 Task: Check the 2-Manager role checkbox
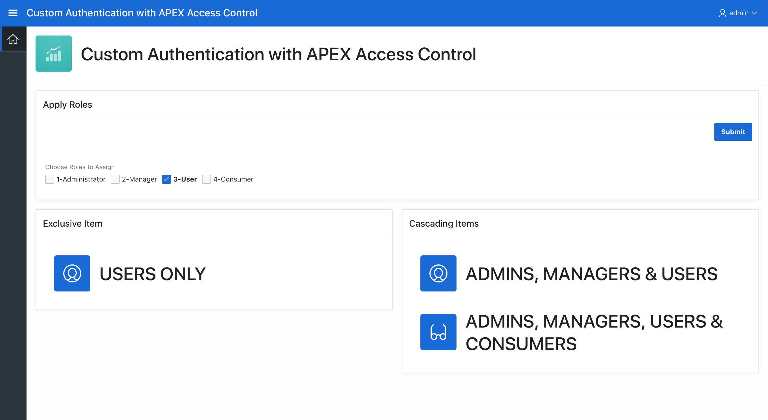tap(115, 179)
